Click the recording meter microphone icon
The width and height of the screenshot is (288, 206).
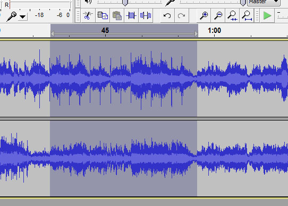(x=11, y=16)
